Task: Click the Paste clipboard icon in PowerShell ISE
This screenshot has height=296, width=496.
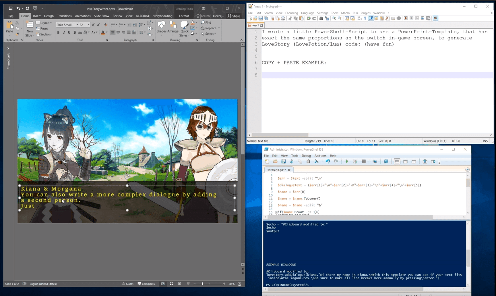Action: coord(308,162)
